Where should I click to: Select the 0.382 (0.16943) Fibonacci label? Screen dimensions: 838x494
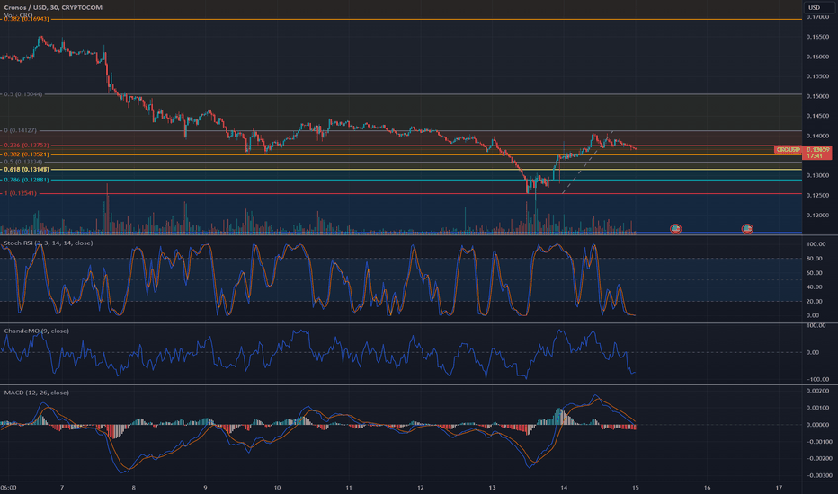(26, 19)
